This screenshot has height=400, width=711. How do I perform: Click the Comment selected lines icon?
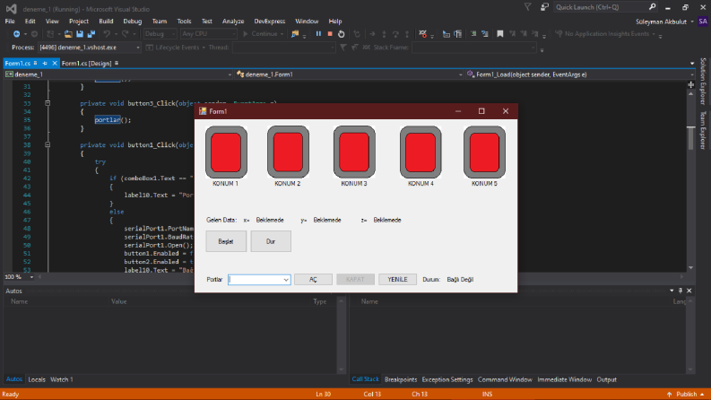[x=473, y=34]
